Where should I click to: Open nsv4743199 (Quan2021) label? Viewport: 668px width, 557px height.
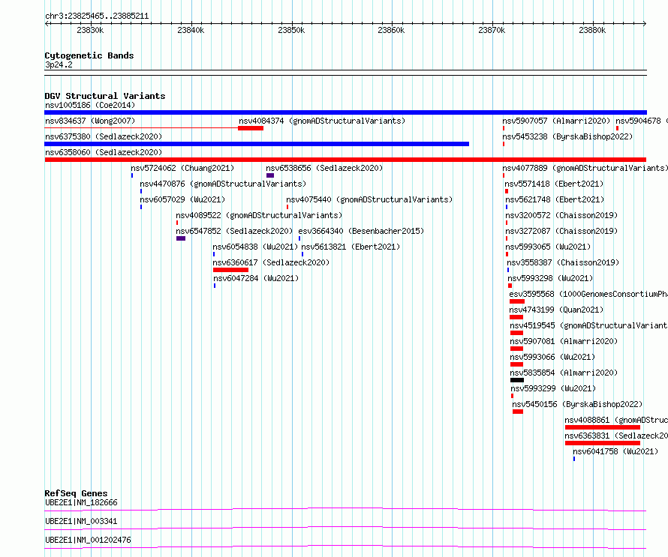point(556,310)
